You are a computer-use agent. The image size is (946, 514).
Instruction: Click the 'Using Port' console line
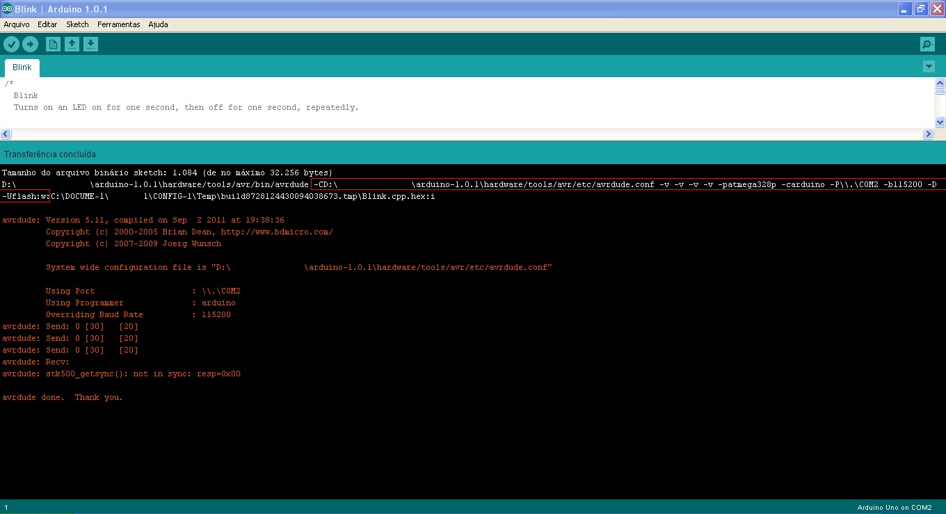143,291
